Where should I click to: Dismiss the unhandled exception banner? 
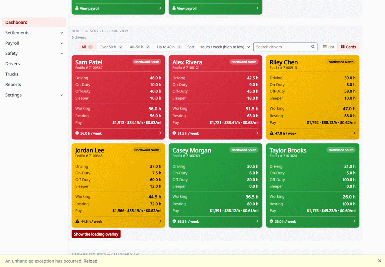point(379,261)
